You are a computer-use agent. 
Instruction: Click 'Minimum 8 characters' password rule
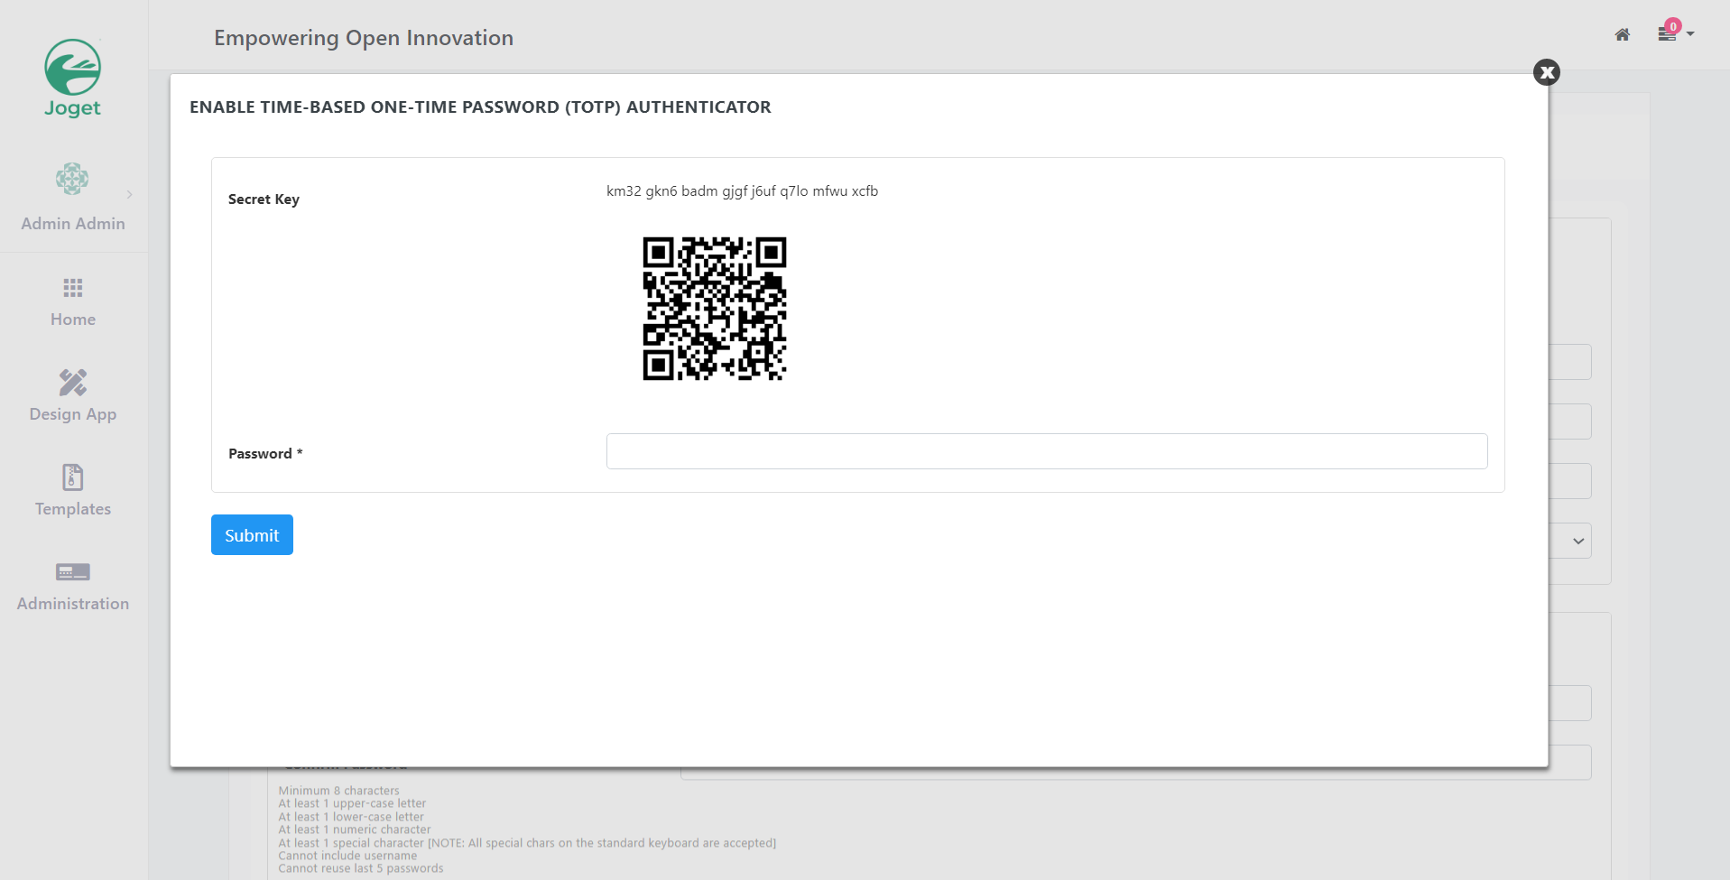pos(338,791)
